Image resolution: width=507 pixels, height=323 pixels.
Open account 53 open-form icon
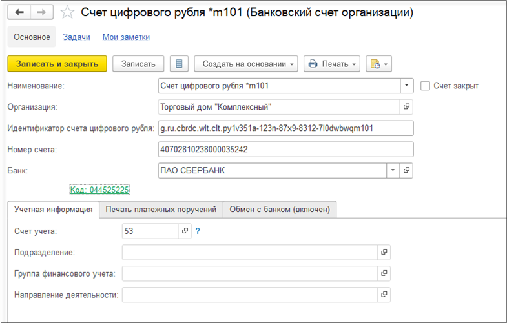pyautogui.click(x=185, y=231)
